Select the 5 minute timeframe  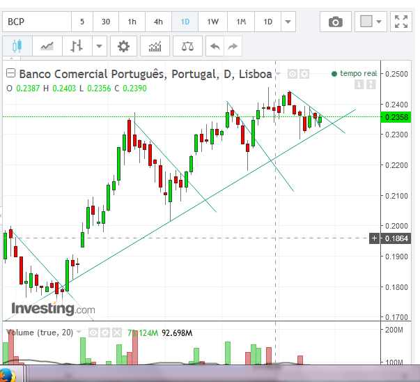tap(82, 22)
